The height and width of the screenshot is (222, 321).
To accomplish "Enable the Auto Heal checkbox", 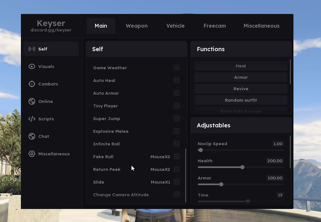I will coord(177,80).
